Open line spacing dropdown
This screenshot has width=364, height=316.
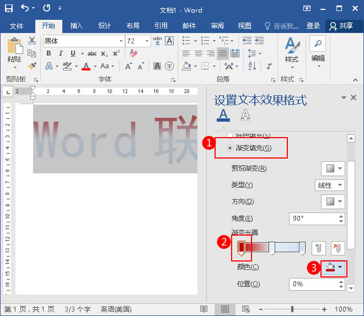click(x=255, y=53)
